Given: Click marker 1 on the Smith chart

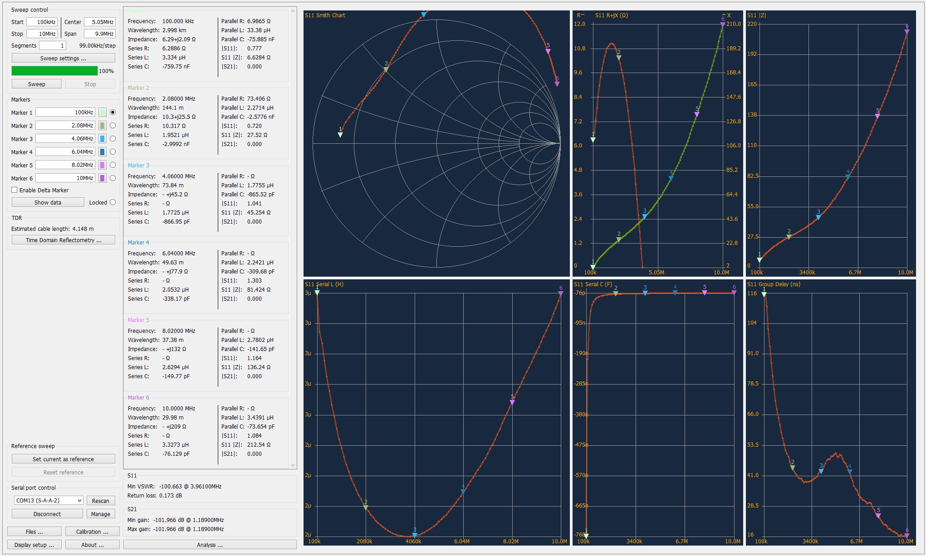Looking at the screenshot, I should click(x=340, y=134).
